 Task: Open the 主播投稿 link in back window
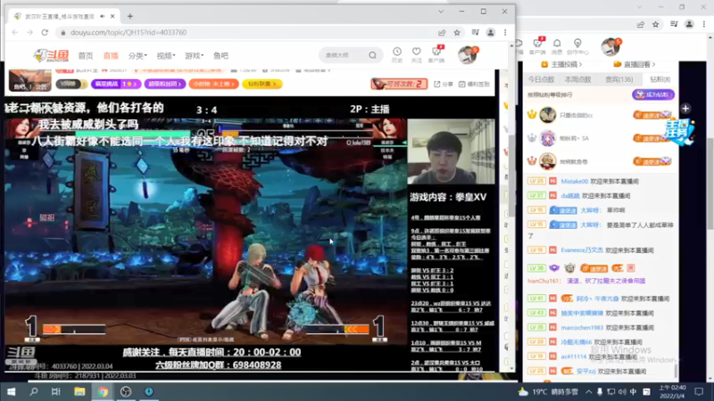pyautogui.click(x=560, y=64)
